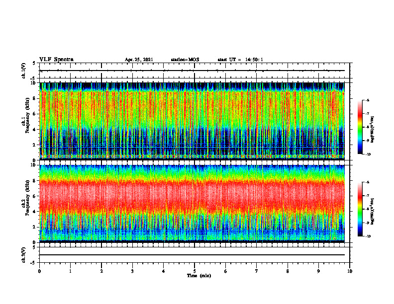Click the ch.2 color bar log(PSD) label

[x=373, y=211]
